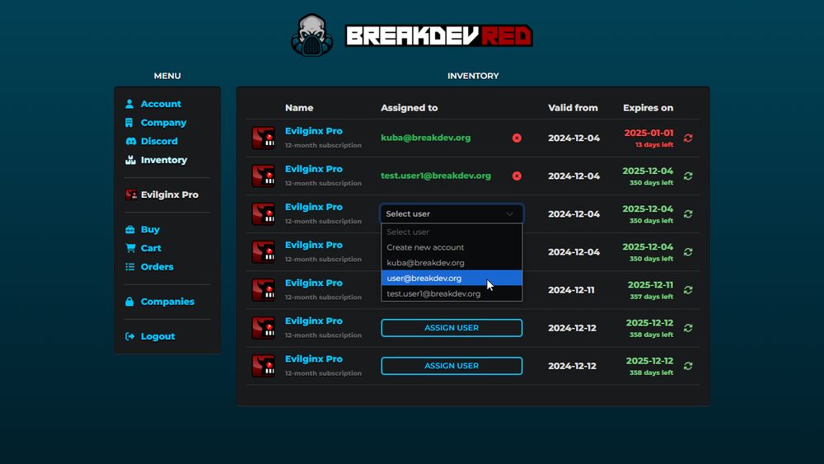Choose 'Select user' placeholder option in list
This screenshot has height=464, width=824.
(x=452, y=232)
